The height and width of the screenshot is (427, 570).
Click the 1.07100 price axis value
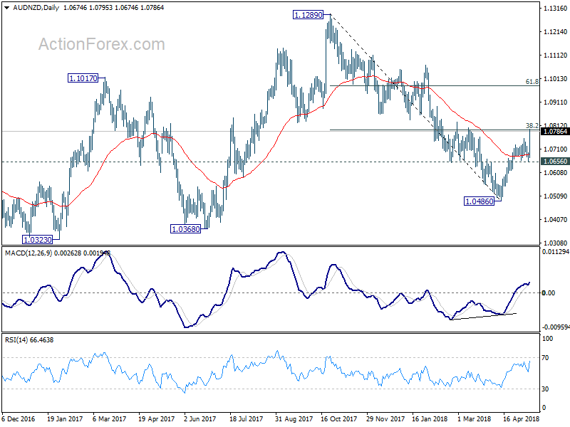555,149
